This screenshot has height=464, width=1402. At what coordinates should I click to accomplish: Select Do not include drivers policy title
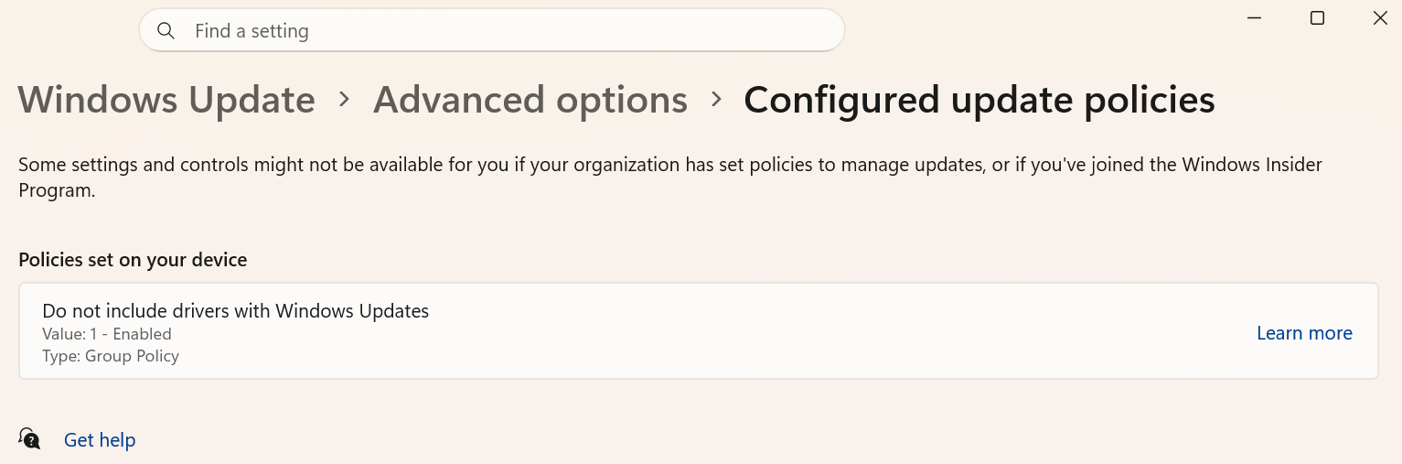tap(236, 311)
